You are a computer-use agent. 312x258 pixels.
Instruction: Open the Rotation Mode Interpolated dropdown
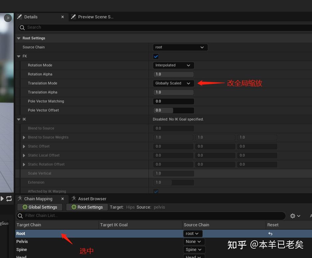pos(173,65)
